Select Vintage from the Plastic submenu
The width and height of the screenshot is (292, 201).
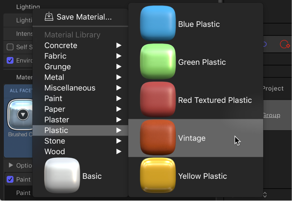192,138
